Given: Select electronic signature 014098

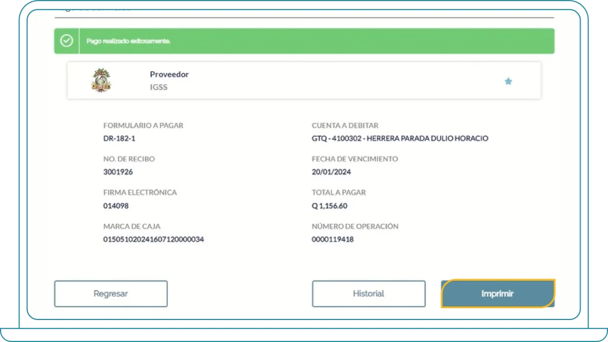Looking at the screenshot, I should [116, 206].
